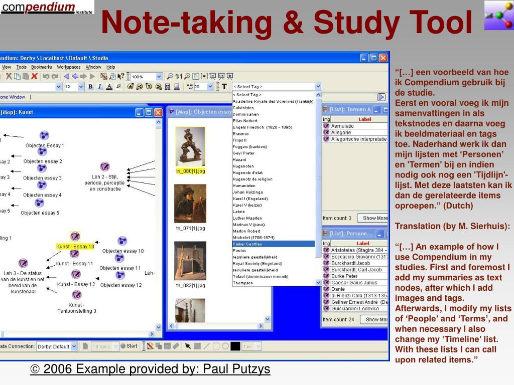Click Kunst map vertical scrollbar up arrow

159,122
